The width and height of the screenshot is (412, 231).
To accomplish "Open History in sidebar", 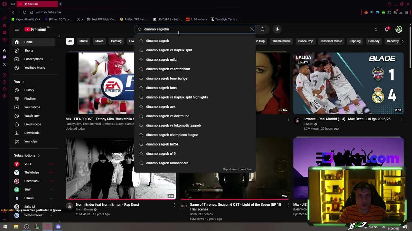I will (33, 90).
